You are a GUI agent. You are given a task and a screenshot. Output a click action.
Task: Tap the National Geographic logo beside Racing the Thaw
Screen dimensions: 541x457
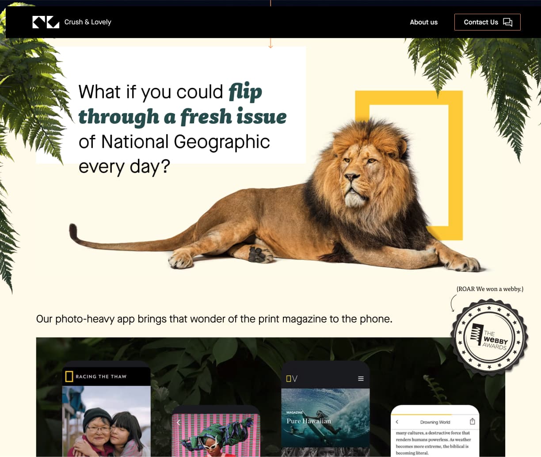click(69, 377)
